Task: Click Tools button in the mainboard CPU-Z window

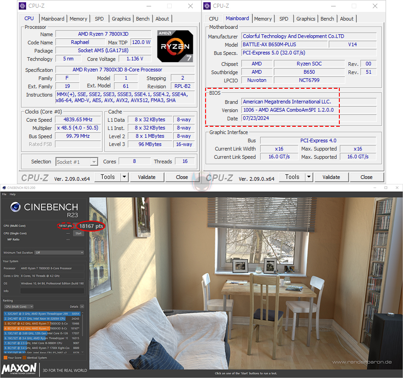Action: (292, 177)
